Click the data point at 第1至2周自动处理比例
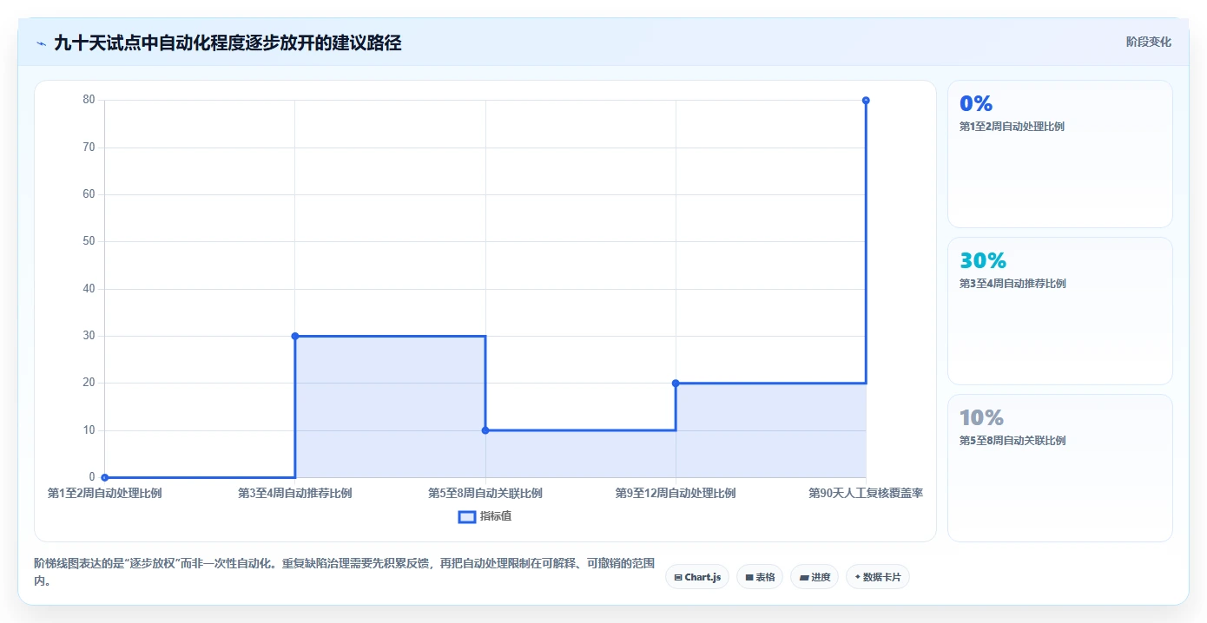The width and height of the screenshot is (1207, 623). click(x=104, y=477)
